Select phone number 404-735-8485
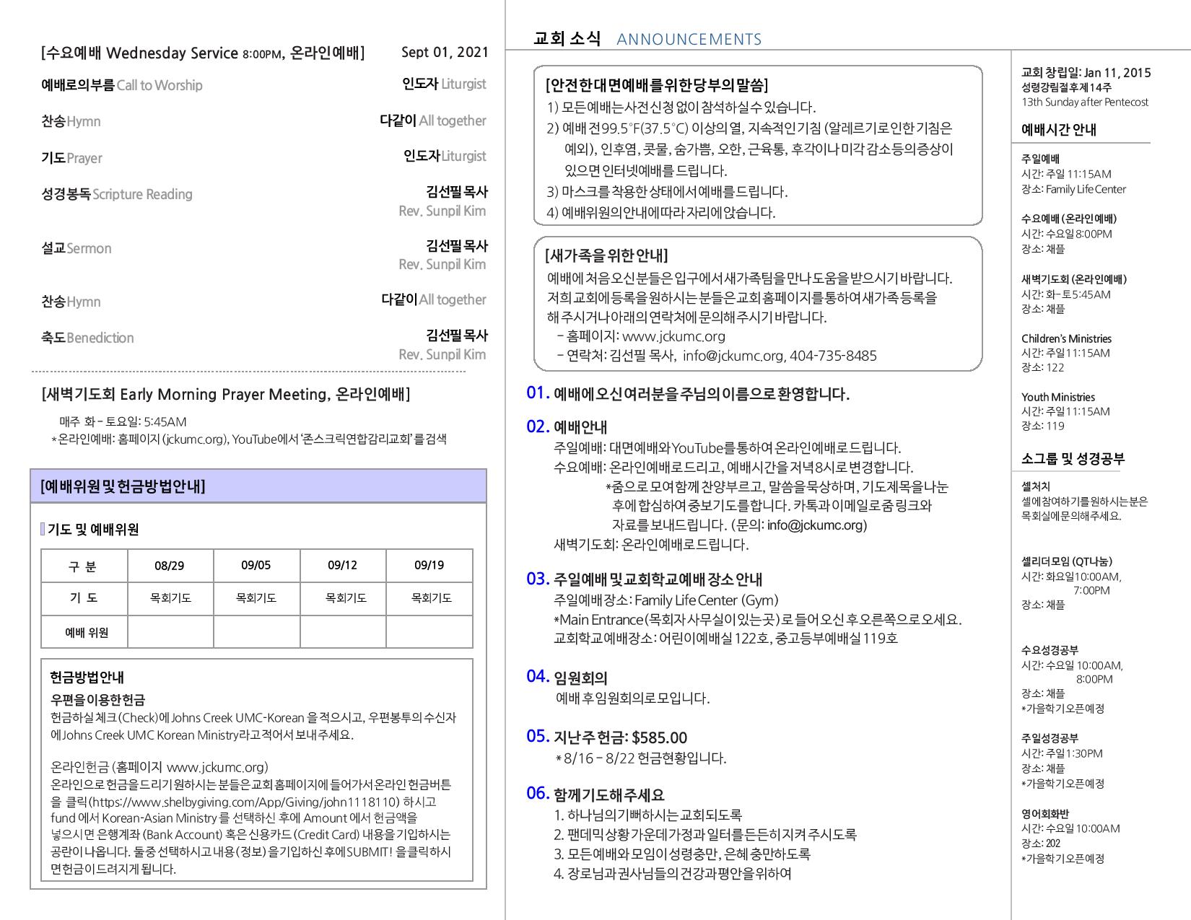Viewport: 1191px width, 920px height. point(833,356)
